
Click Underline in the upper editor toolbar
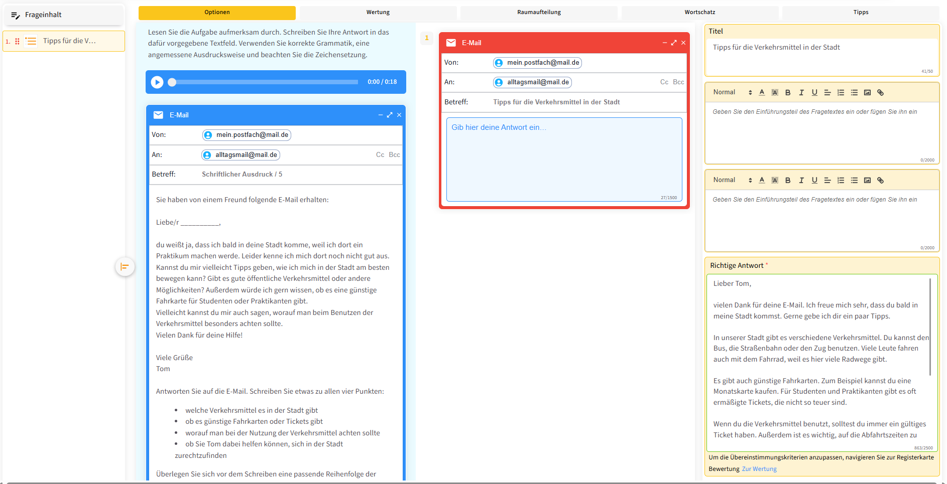point(814,93)
